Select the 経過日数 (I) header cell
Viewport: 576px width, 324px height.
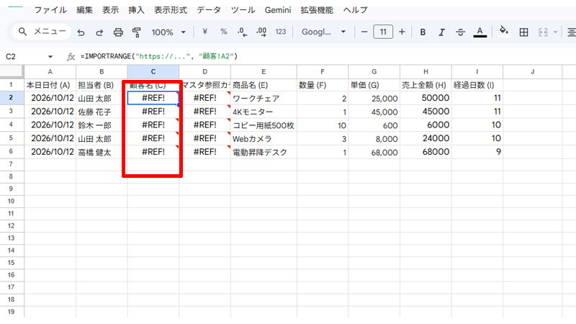click(x=477, y=85)
